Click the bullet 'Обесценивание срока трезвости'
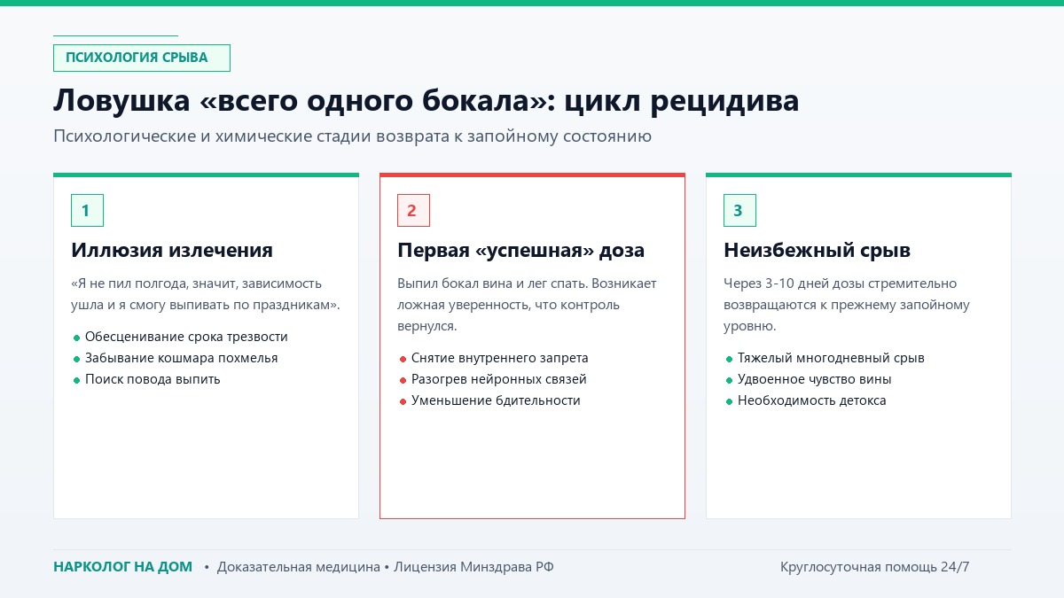The image size is (1064, 598). (x=186, y=337)
